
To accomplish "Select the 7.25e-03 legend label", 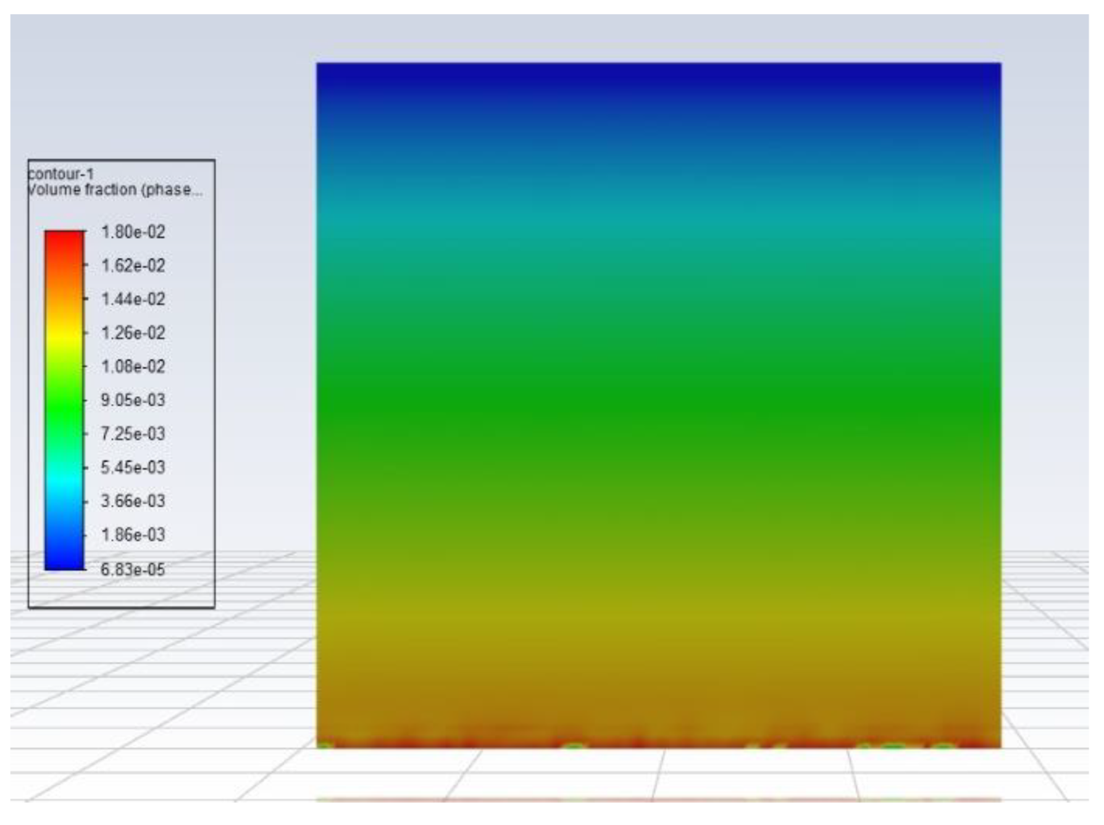I will click(133, 434).
